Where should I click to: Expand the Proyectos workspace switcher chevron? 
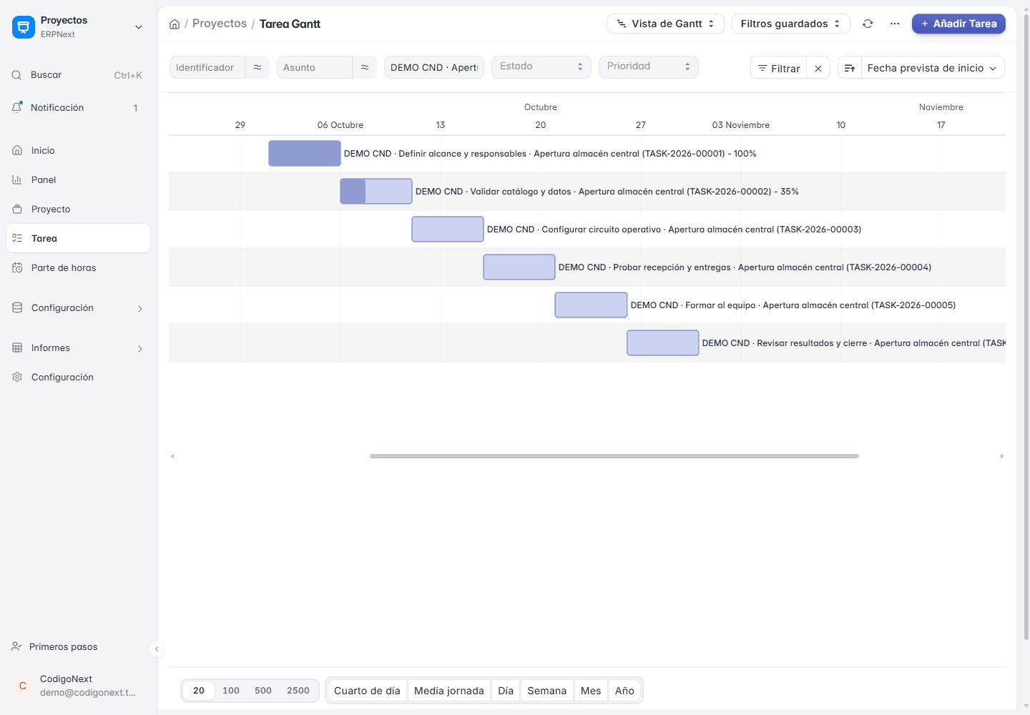tap(139, 27)
